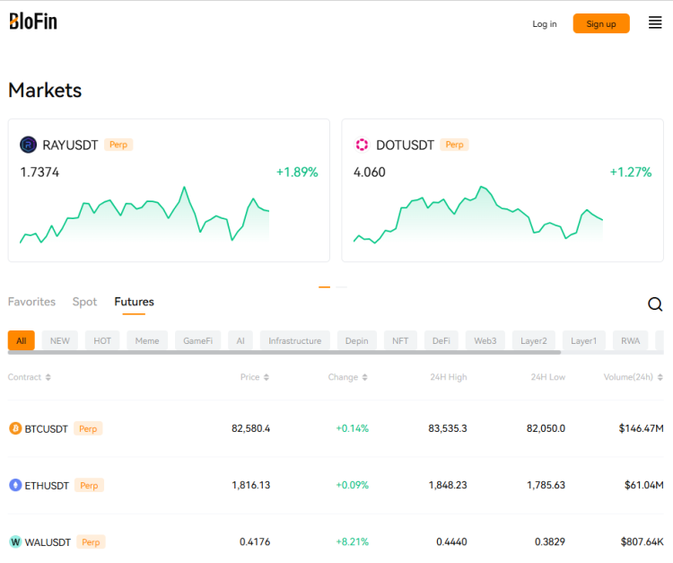Screen dimensions: 673x563
Task: Click the BTCUSDT bitcoin icon
Action: pos(15,428)
